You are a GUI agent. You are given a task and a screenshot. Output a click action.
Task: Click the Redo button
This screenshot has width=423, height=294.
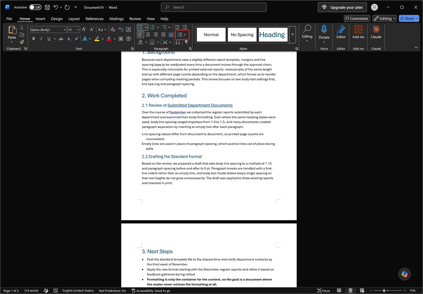pyautogui.click(x=67, y=7)
